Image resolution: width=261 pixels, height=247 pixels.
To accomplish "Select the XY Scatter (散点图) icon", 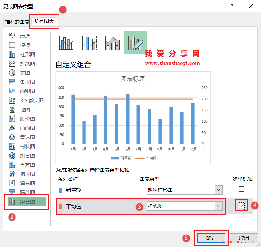I will point(12,100).
